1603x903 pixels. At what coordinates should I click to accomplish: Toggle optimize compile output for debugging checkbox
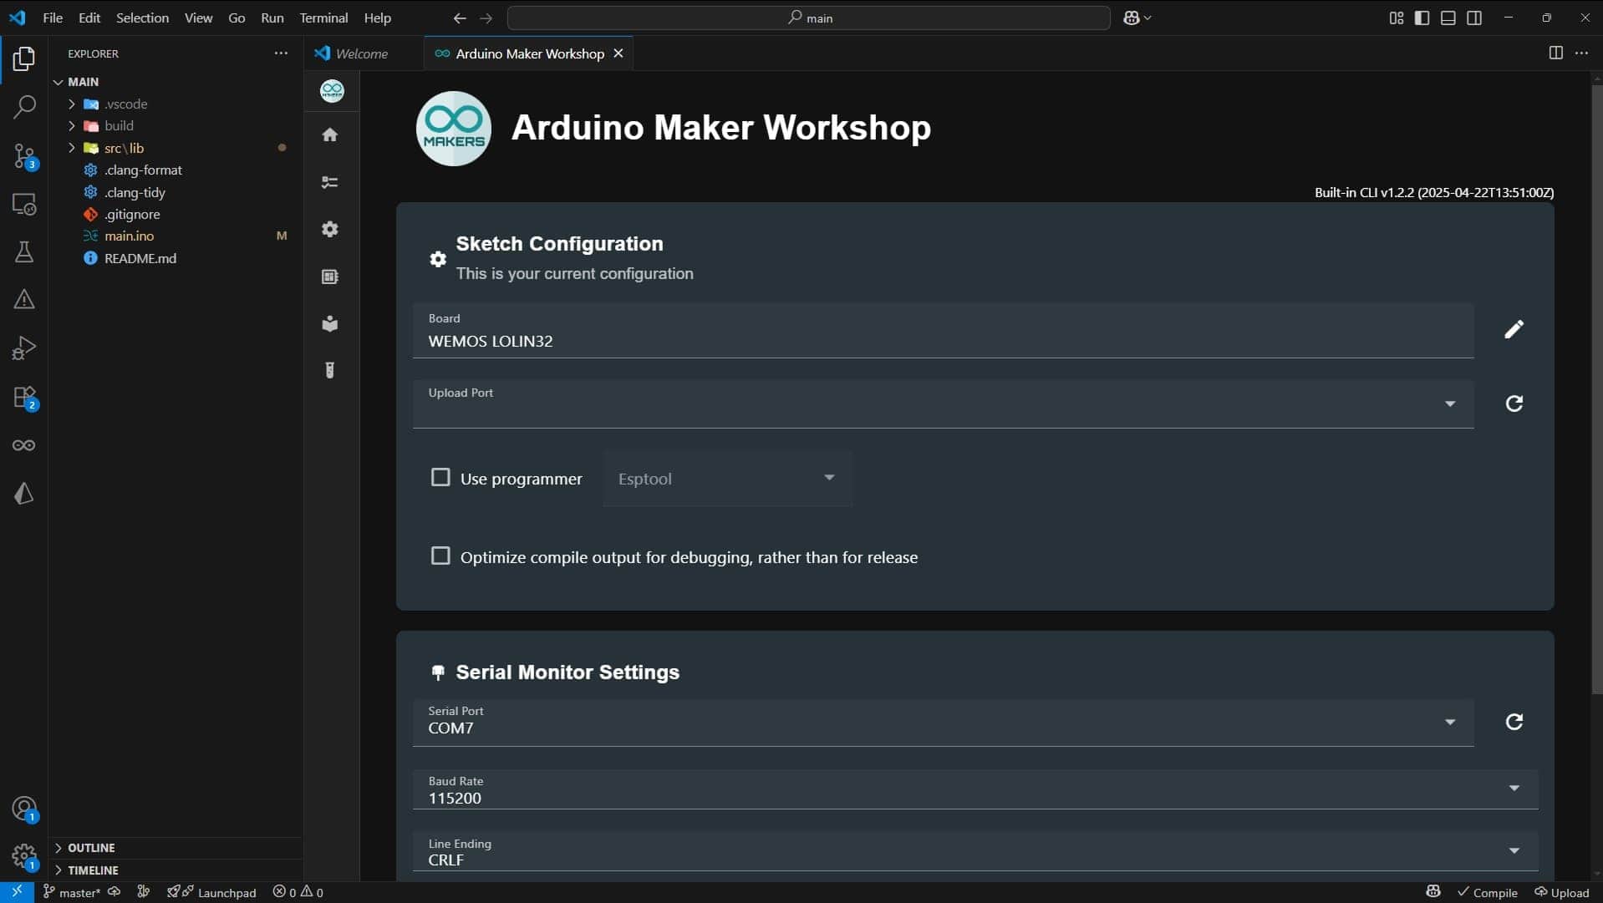440,556
